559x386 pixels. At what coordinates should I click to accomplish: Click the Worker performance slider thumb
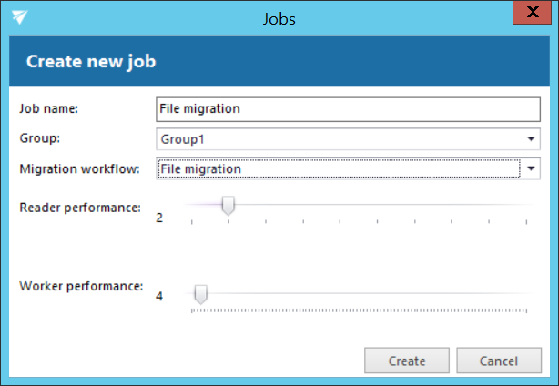(x=201, y=293)
